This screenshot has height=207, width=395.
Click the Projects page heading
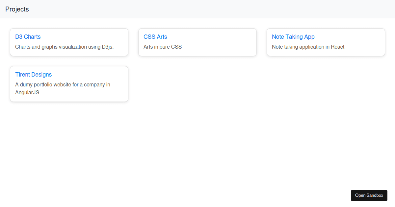[x=17, y=9]
